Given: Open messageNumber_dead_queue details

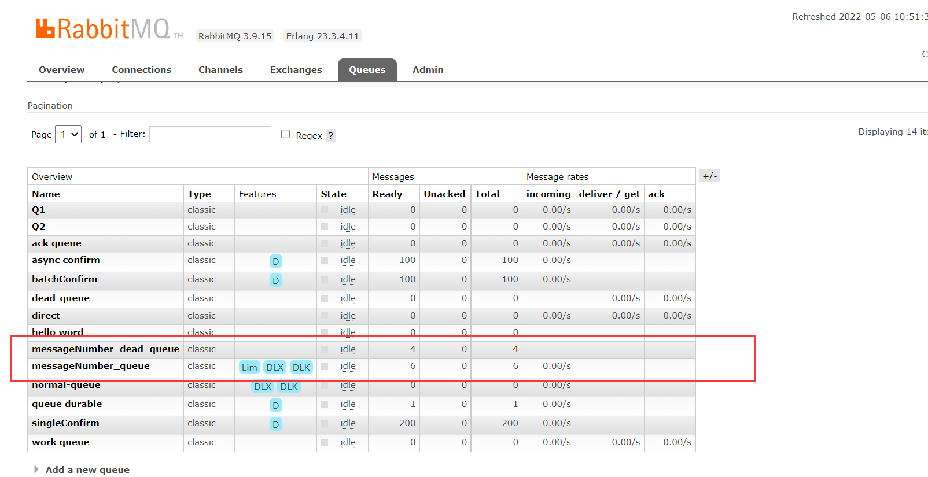Looking at the screenshot, I should (x=106, y=349).
